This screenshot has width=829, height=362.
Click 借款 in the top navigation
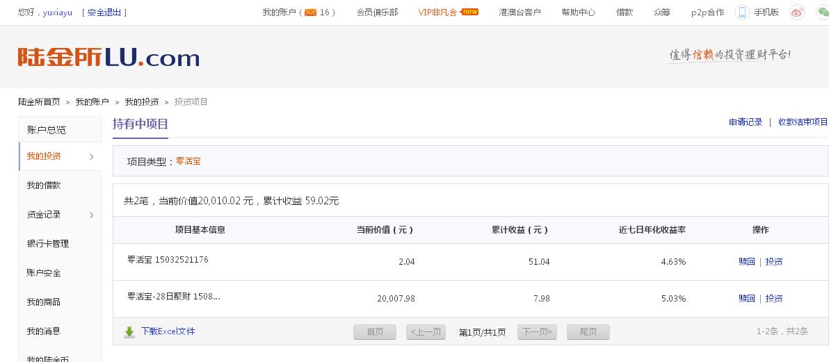tap(625, 12)
